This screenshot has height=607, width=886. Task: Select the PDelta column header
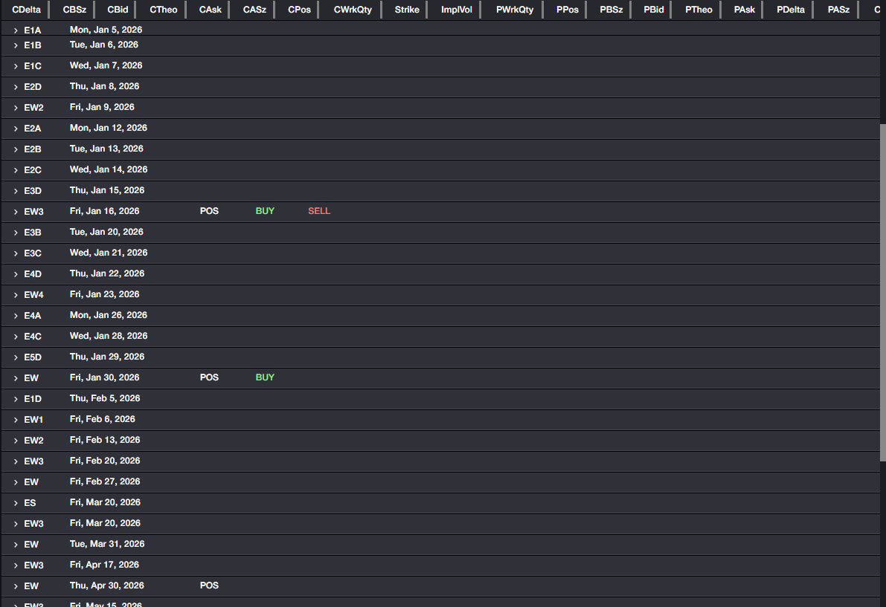790,10
